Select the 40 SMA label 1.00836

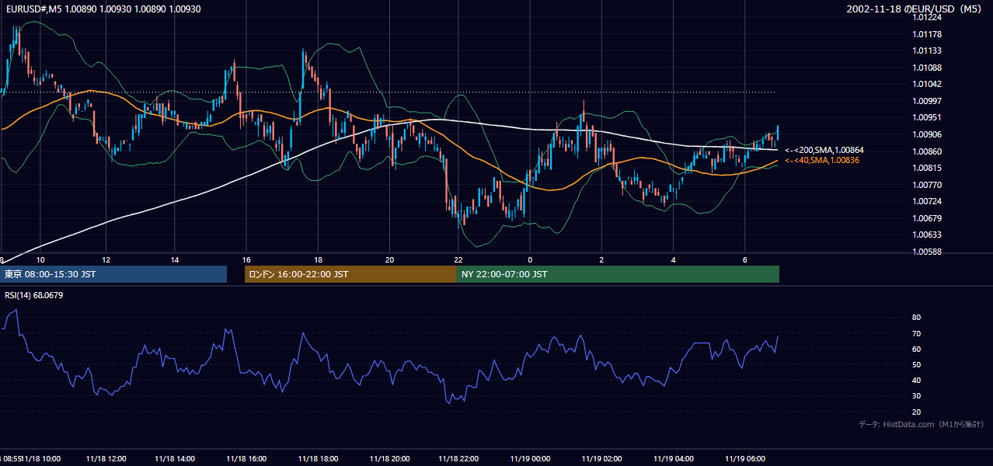tap(822, 160)
